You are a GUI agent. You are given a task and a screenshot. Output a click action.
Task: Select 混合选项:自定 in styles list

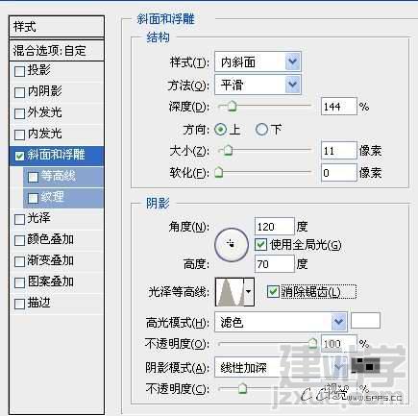[x=57, y=50]
